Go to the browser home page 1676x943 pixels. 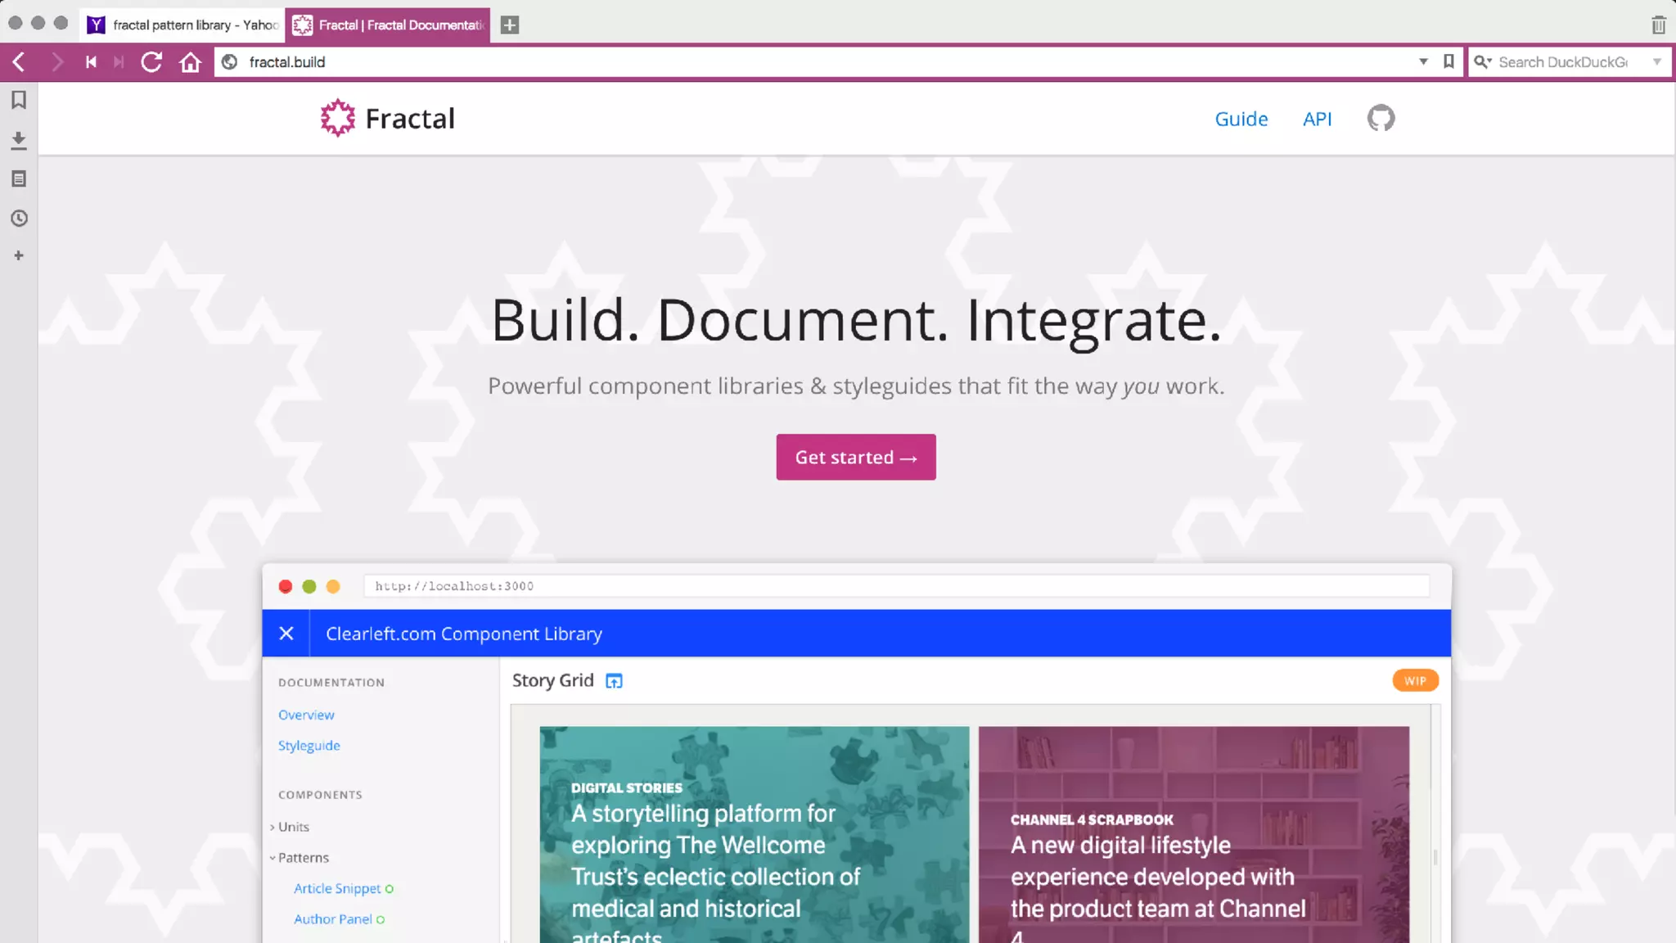pyautogui.click(x=191, y=62)
